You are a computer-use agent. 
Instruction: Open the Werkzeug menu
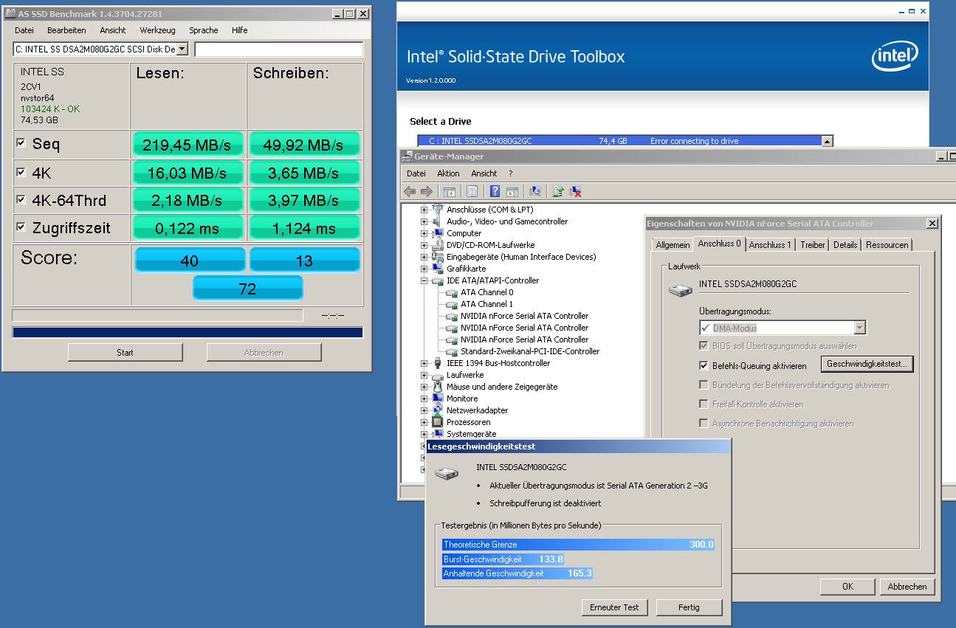[157, 30]
